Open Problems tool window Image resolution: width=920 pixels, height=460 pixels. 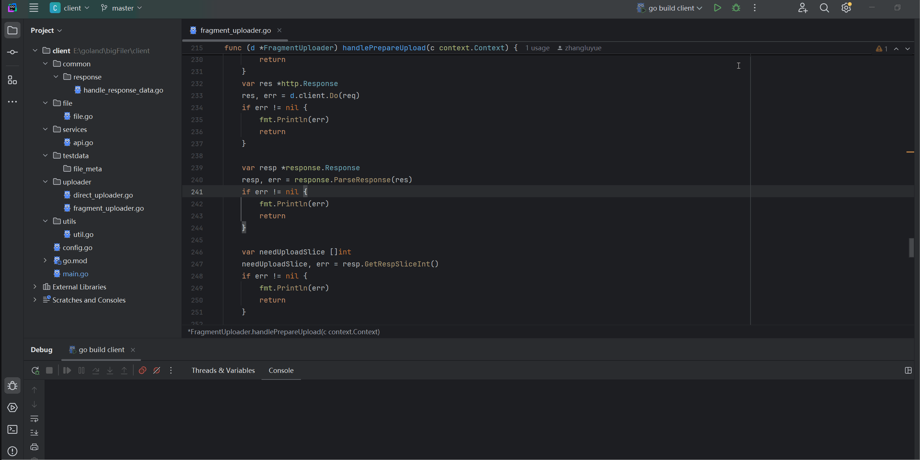[x=12, y=451]
